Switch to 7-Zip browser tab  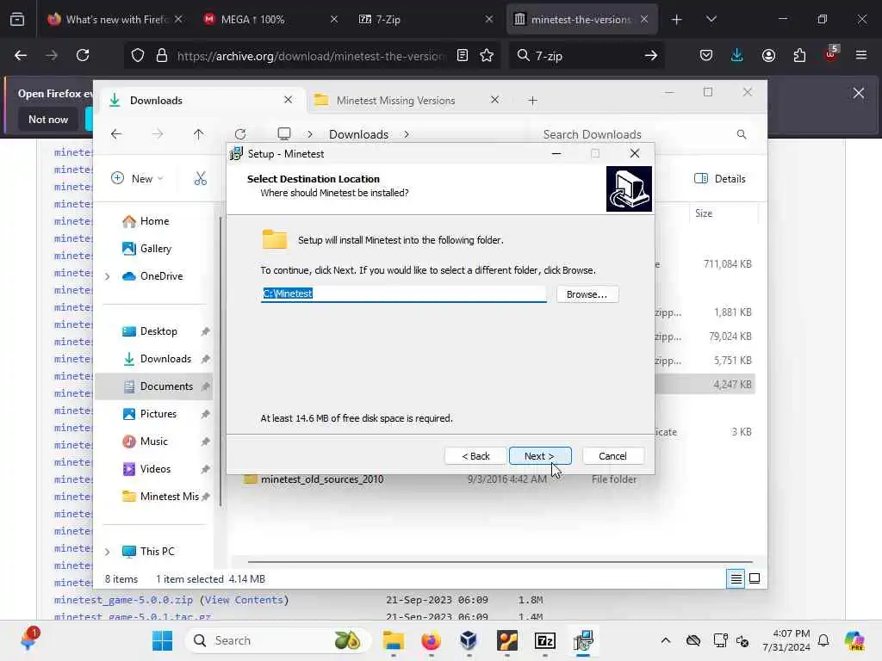(425, 20)
